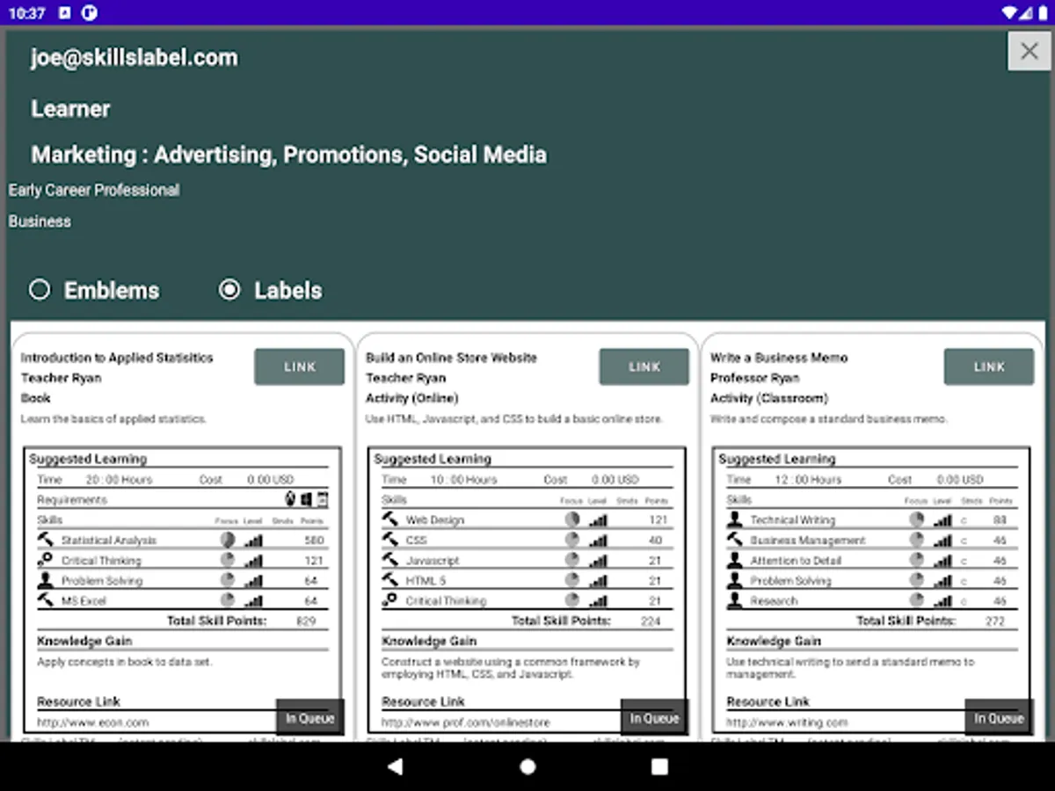The height and width of the screenshot is (791, 1055).
Task: Select the Emblems radio button
Action: tap(39, 290)
